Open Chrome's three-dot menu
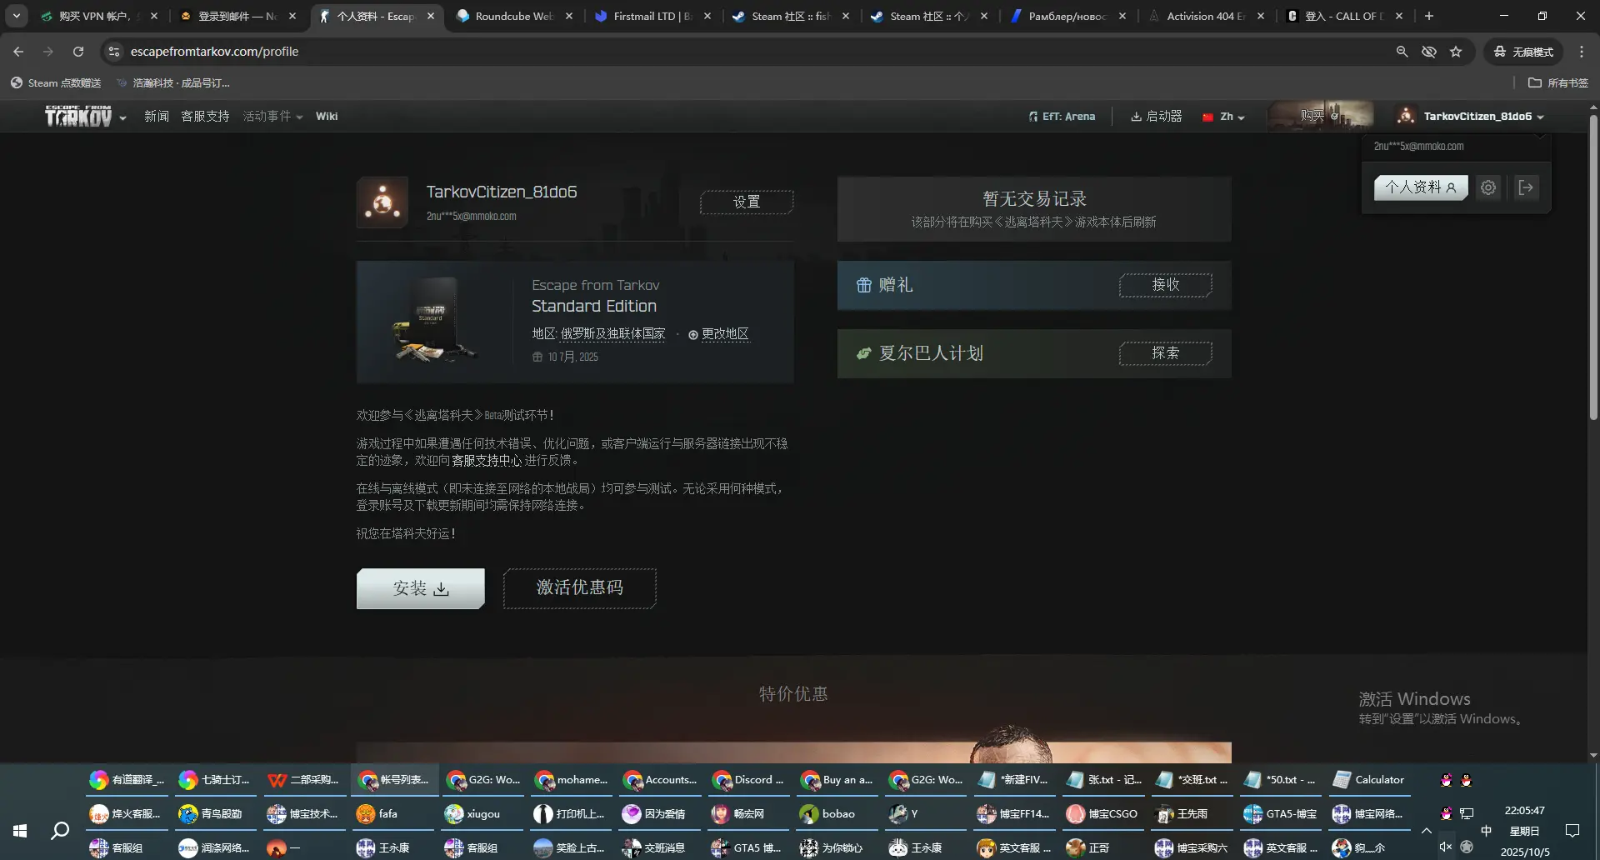 pos(1582,52)
